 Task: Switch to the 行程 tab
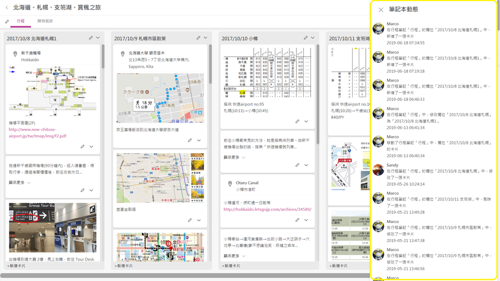coord(21,21)
